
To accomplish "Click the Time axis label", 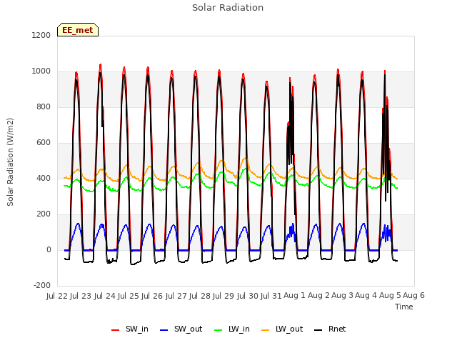I will point(404,307).
